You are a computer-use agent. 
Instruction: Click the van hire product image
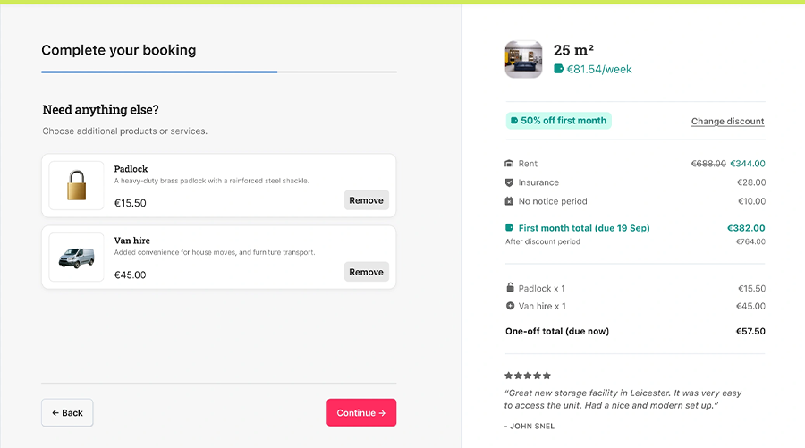76,258
